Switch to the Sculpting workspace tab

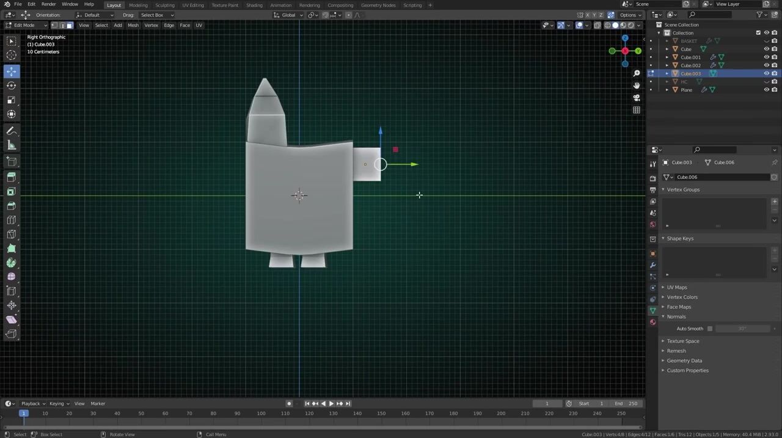(164, 5)
